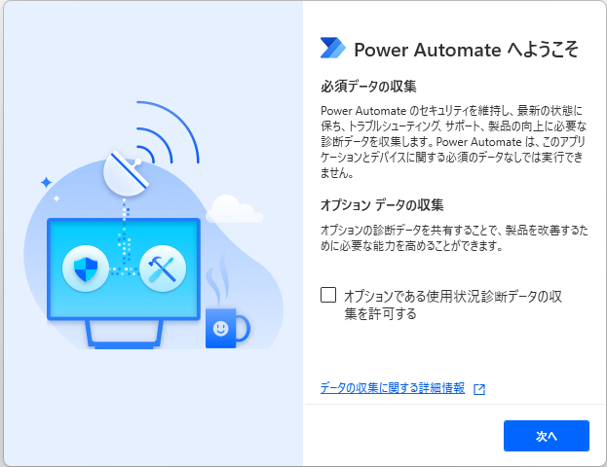Click the hammer and screwdriver tools icon
Screen dimensions: 607x467
tap(163, 269)
